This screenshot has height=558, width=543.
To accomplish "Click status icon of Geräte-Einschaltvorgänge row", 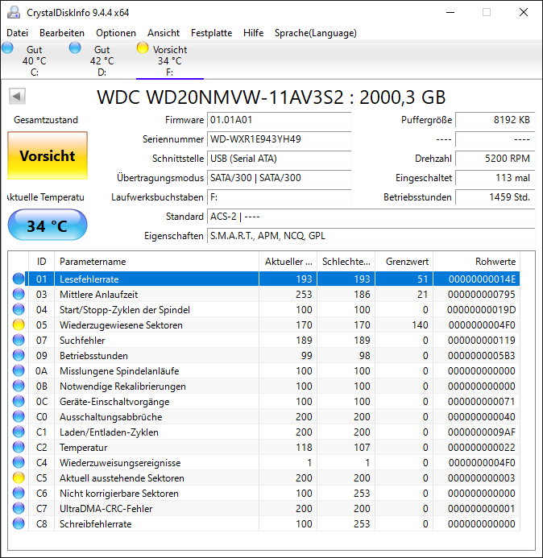I will pyautogui.click(x=19, y=401).
